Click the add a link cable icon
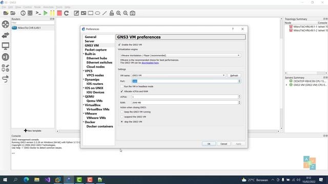The width and height of the screenshot is (328, 184). (x=6, y=79)
